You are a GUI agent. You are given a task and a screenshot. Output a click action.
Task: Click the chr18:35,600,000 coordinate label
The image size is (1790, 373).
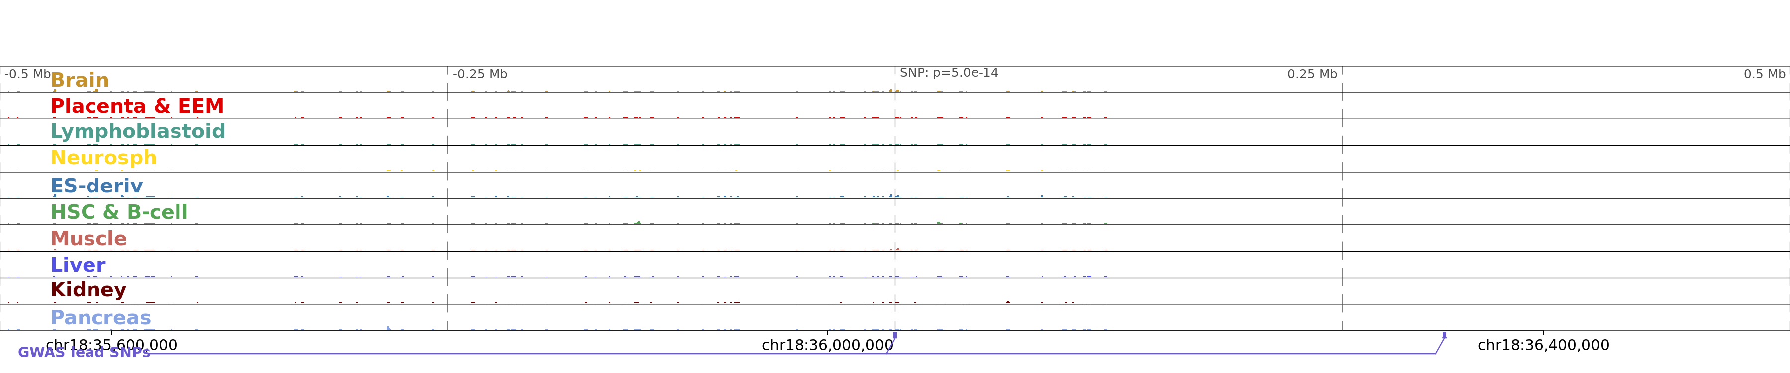111,345
